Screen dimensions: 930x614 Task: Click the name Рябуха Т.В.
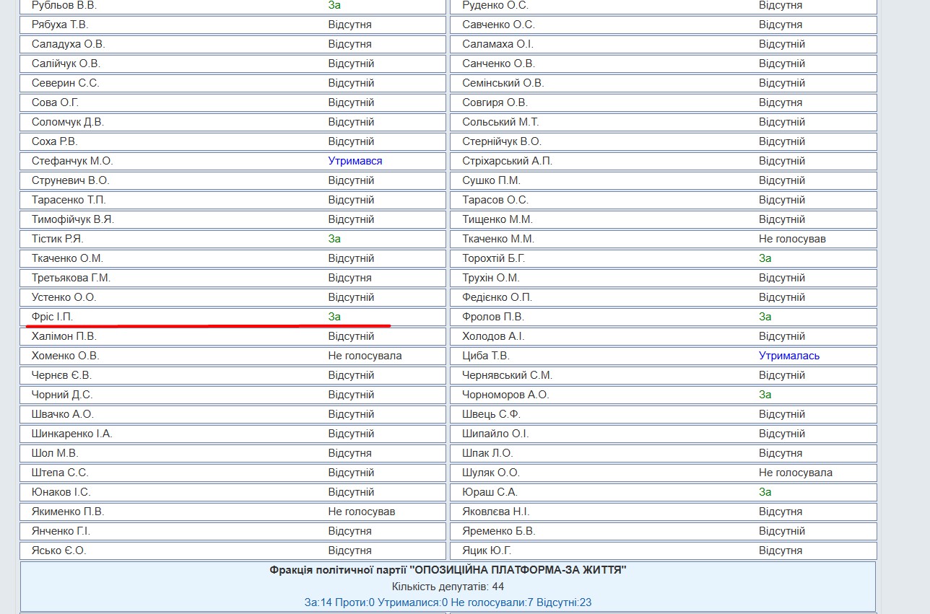[60, 25]
